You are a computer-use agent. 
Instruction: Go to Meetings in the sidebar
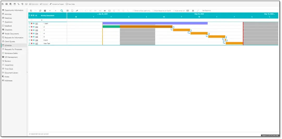coord(7,18)
